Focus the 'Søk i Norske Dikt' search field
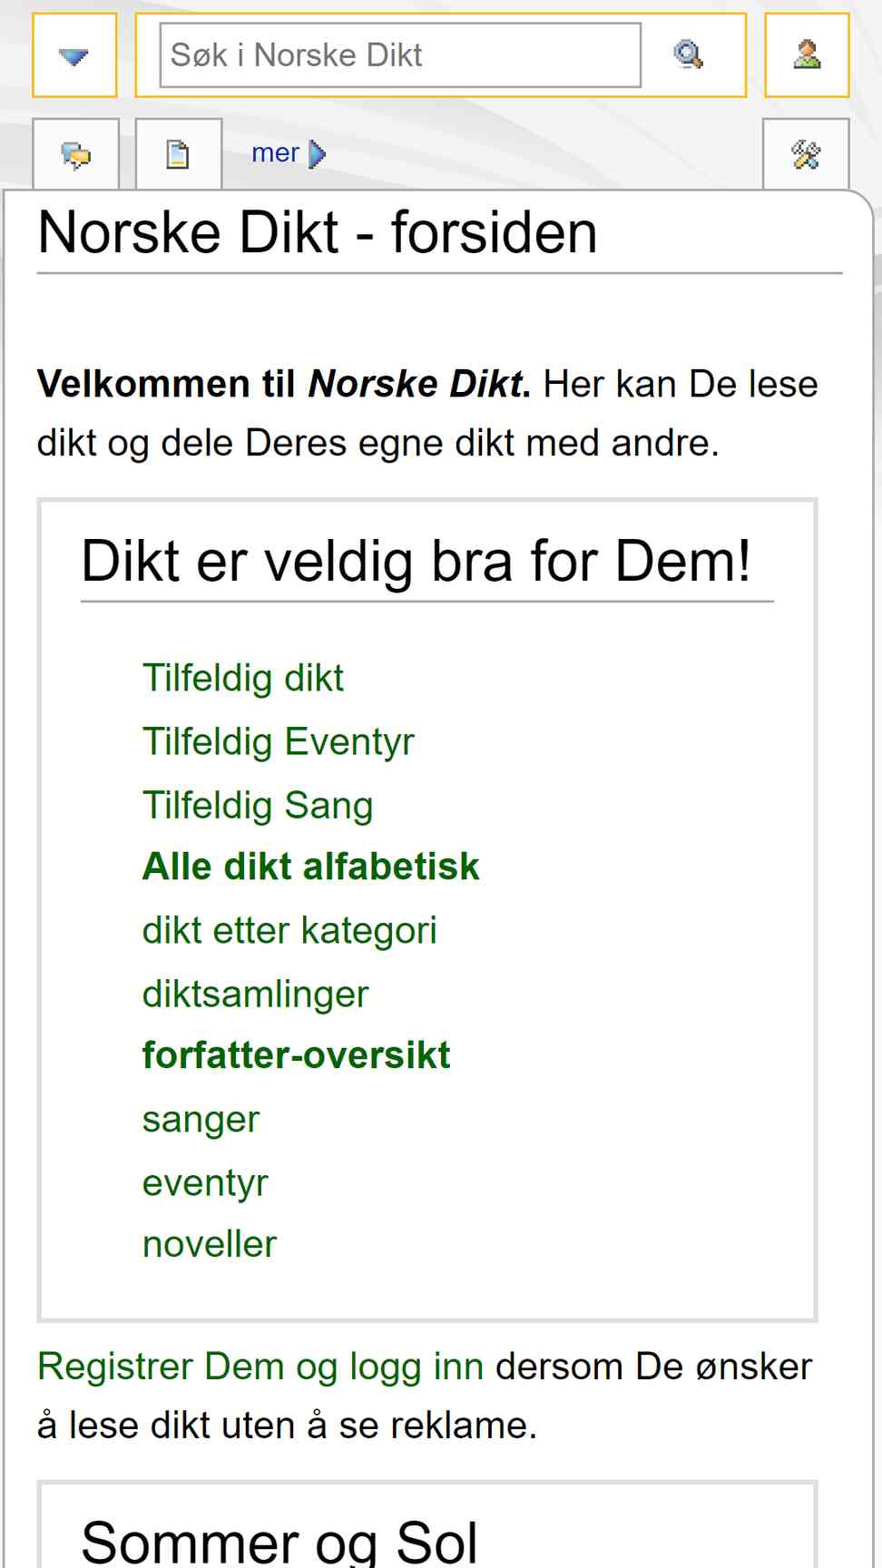 pyautogui.click(x=400, y=55)
